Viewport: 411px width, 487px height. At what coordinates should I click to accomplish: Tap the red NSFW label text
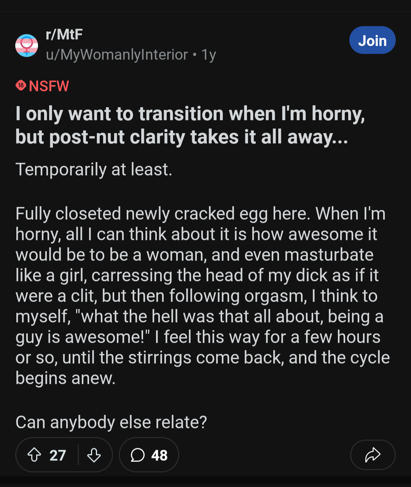tap(49, 86)
